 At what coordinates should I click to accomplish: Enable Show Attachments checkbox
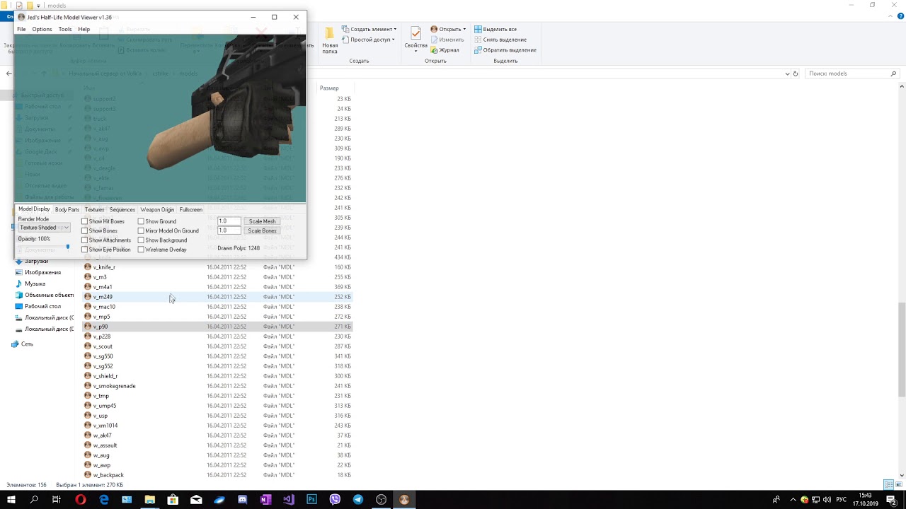pyautogui.click(x=85, y=240)
